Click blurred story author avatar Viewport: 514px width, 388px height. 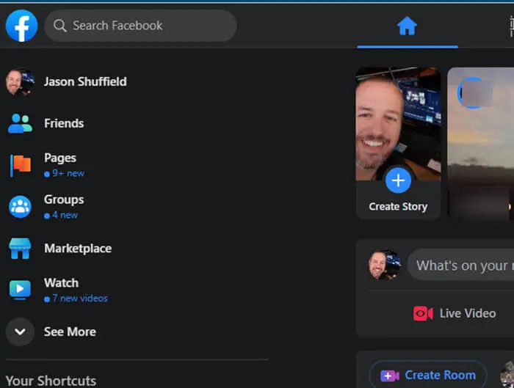tap(475, 93)
